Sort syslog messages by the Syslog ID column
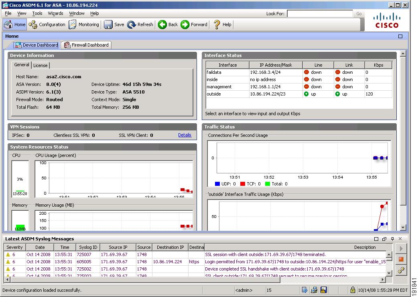The height and width of the screenshot is (297, 418). (x=88, y=247)
